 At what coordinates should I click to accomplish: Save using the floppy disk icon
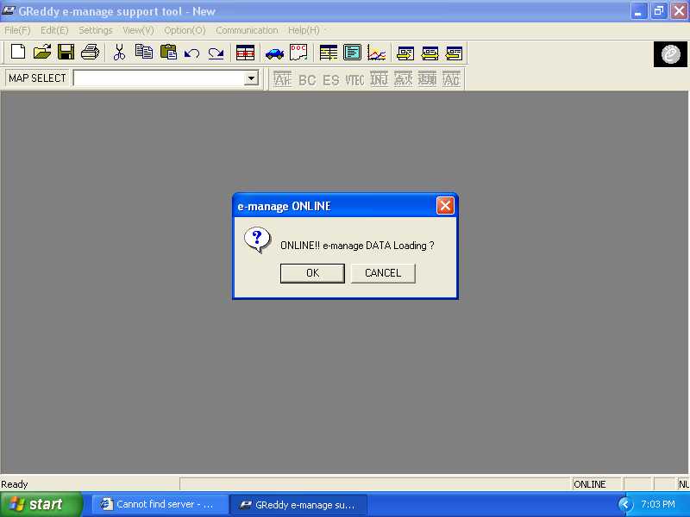coord(66,53)
